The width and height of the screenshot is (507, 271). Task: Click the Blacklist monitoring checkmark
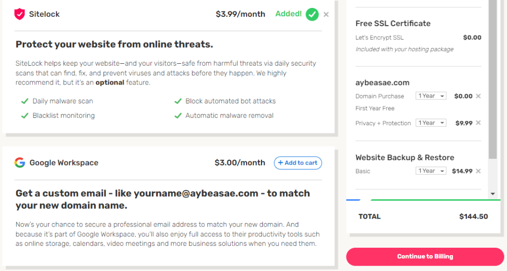click(x=25, y=116)
